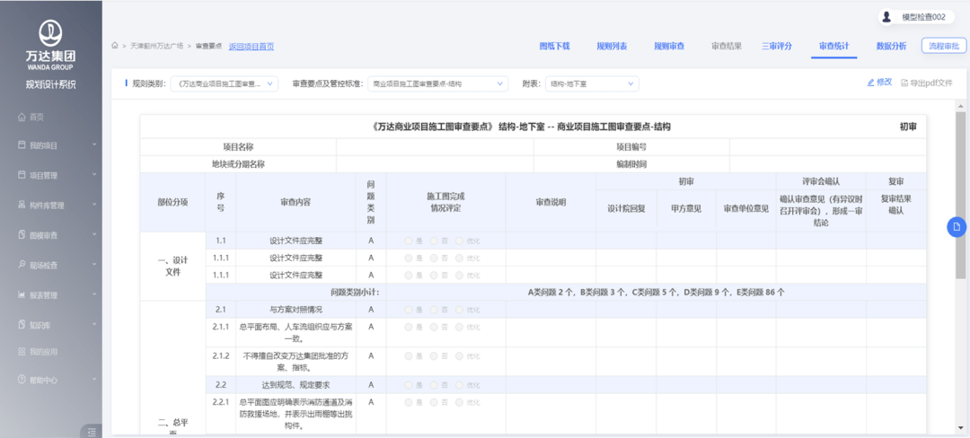Viewport: 970px width, 438px height.
Task: Click the 我的项目 sidebar icon
Action: (22, 145)
